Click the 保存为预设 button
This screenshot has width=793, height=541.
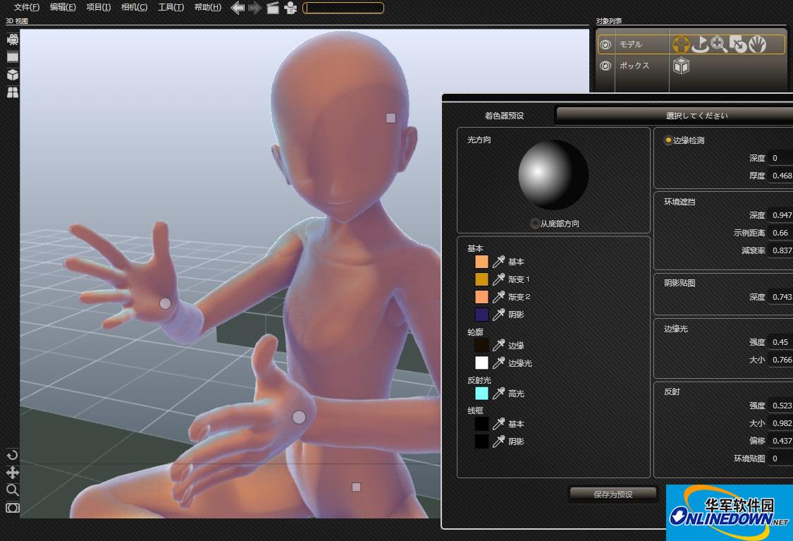pyautogui.click(x=613, y=494)
